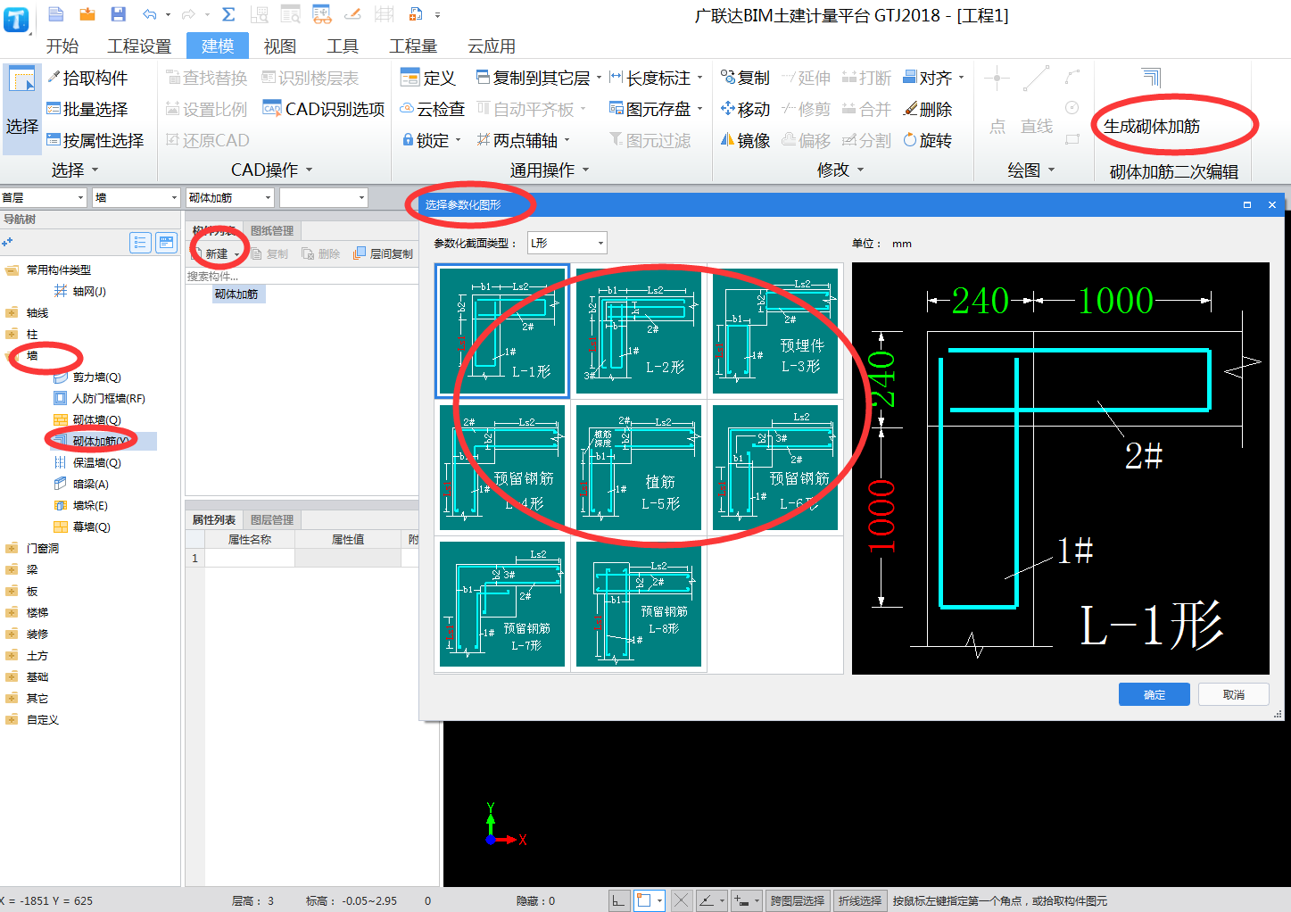This screenshot has height=912, width=1291.
Task: Switch to the 工具 ribbon tab
Action: point(343,46)
